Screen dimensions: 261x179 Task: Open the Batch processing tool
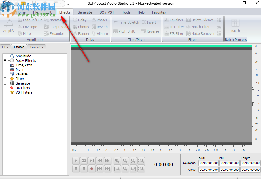click(x=235, y=26)
